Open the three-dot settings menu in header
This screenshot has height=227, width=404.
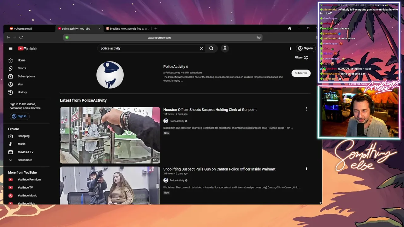(290, 49)
